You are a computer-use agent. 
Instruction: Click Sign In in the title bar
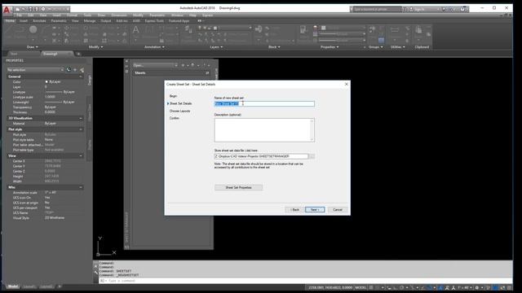pyautogui.click(x=419, y=9)
